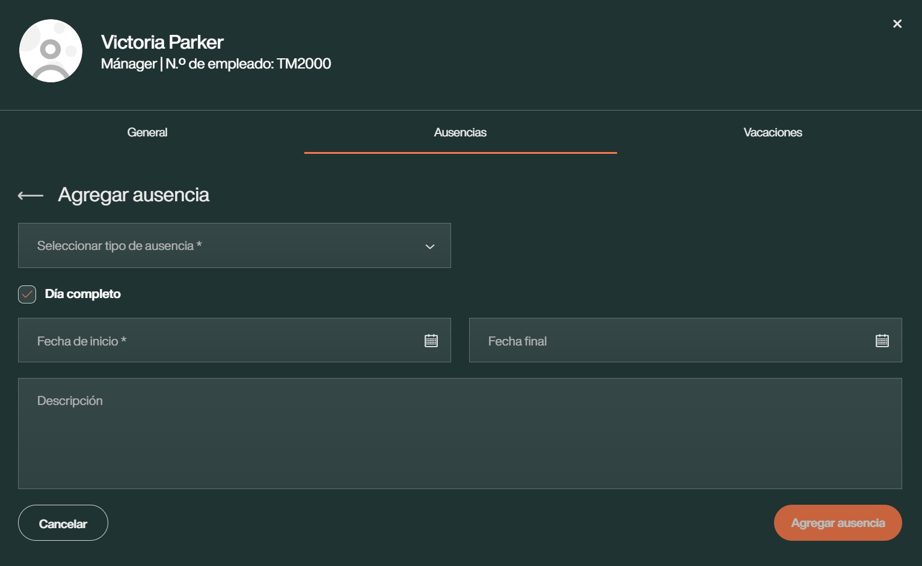Screen dimensions: 922x566
Task: Switch to the General tab
Action: [147, 132]
